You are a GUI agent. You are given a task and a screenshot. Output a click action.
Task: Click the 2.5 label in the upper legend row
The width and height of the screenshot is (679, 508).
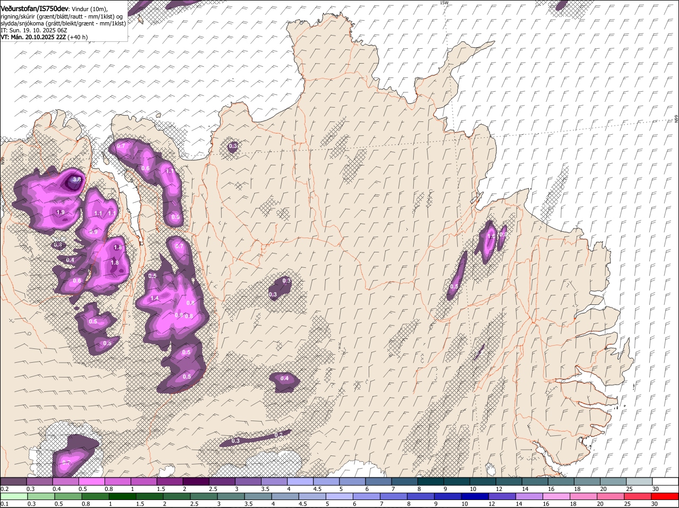point(213,488)
